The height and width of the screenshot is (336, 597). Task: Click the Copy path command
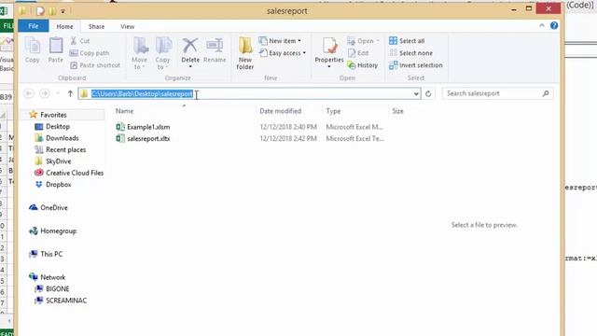tap(90, 53)
